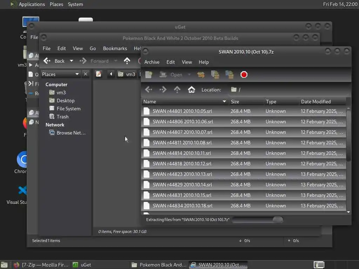Click file icon of SWAN r44801 row
The height and width of the screenshot is (269, 359).
tap(147, 111)
